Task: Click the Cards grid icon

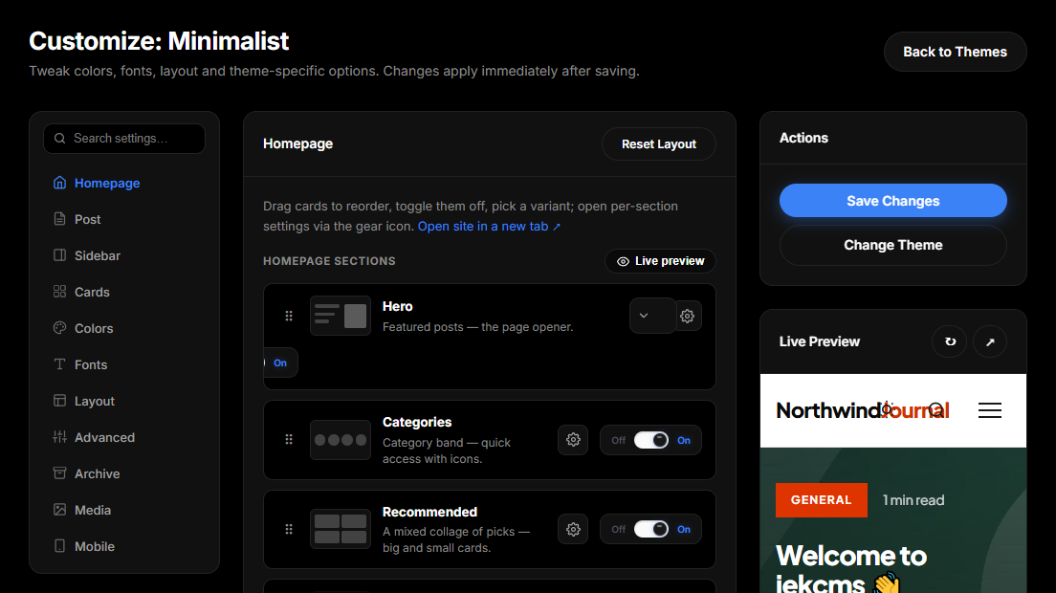Action: [60, 292]
